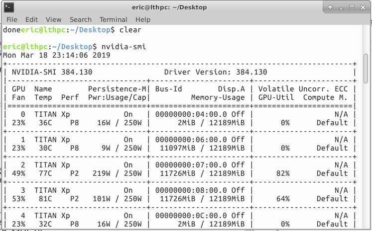
Task: Click the 'Persistence-M' column header
Action: tap(117, 89)
